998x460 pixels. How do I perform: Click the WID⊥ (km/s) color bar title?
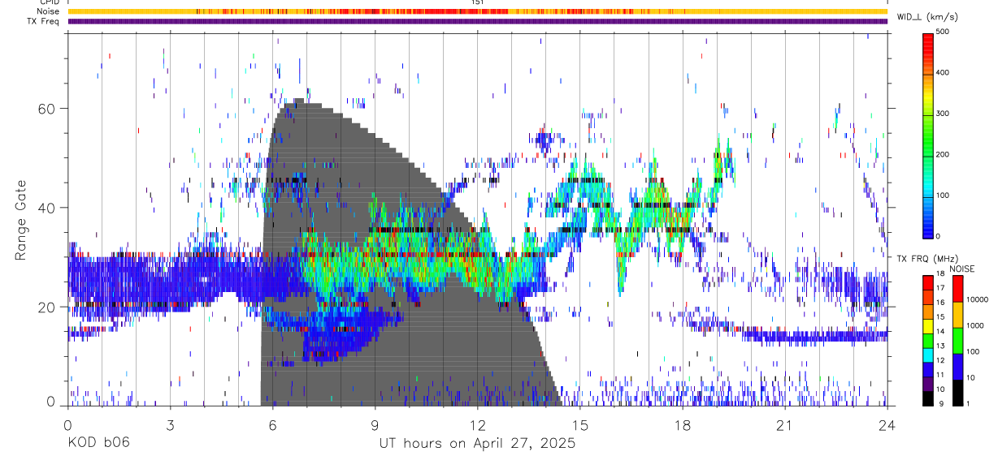point(926,16)
